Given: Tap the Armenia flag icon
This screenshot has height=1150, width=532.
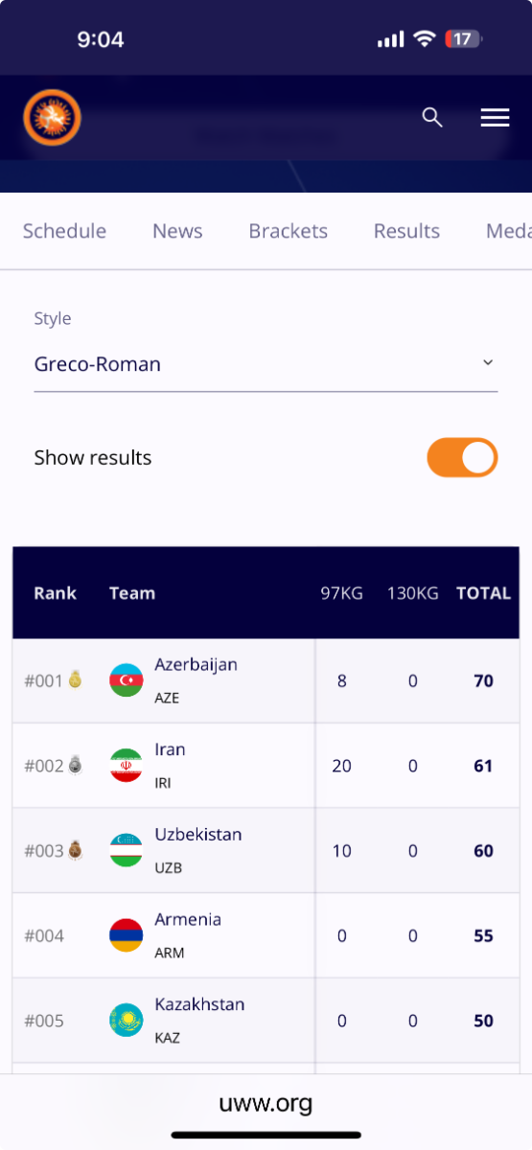Looking at the screenshot, I should (127, 935).
